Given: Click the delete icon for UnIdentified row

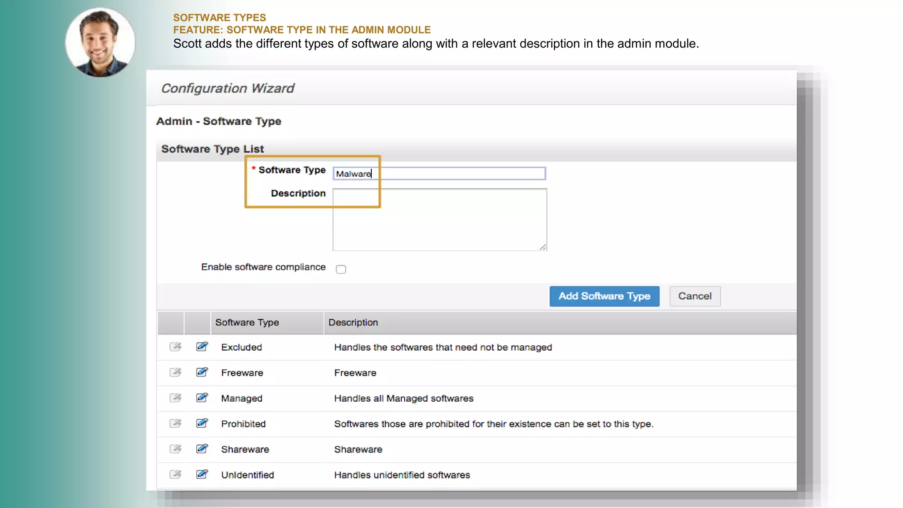Looking at the screenshot, I should [x=175, y=474].
